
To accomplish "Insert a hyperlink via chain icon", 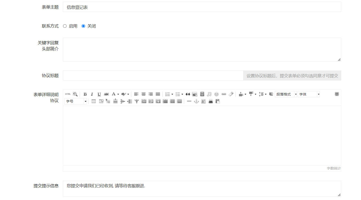I will pyautogui.click(x=224, y=94).
